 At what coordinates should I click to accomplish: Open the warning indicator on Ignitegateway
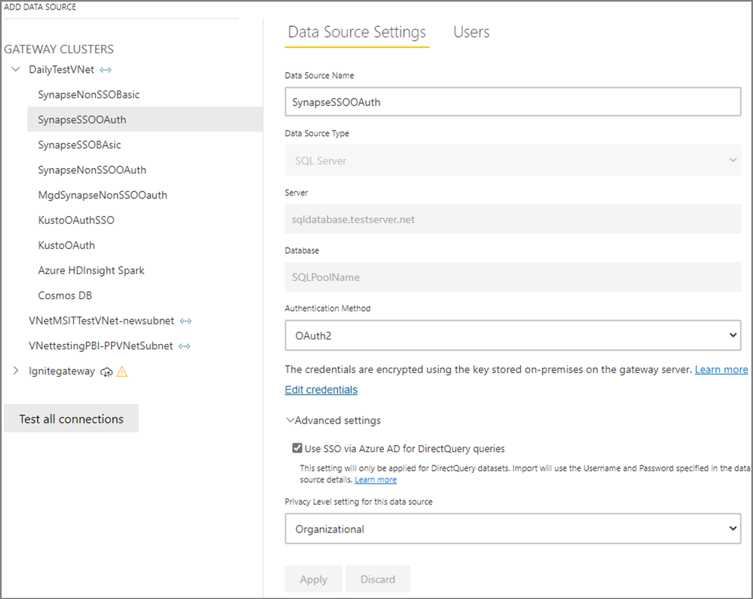[x=122, y=371]
